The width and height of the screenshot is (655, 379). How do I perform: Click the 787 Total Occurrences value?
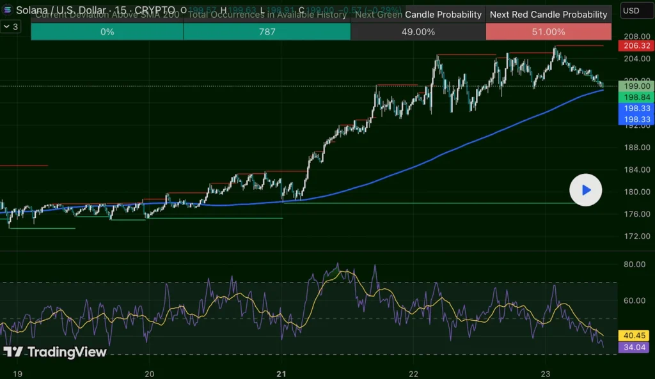tap(267, 30)
